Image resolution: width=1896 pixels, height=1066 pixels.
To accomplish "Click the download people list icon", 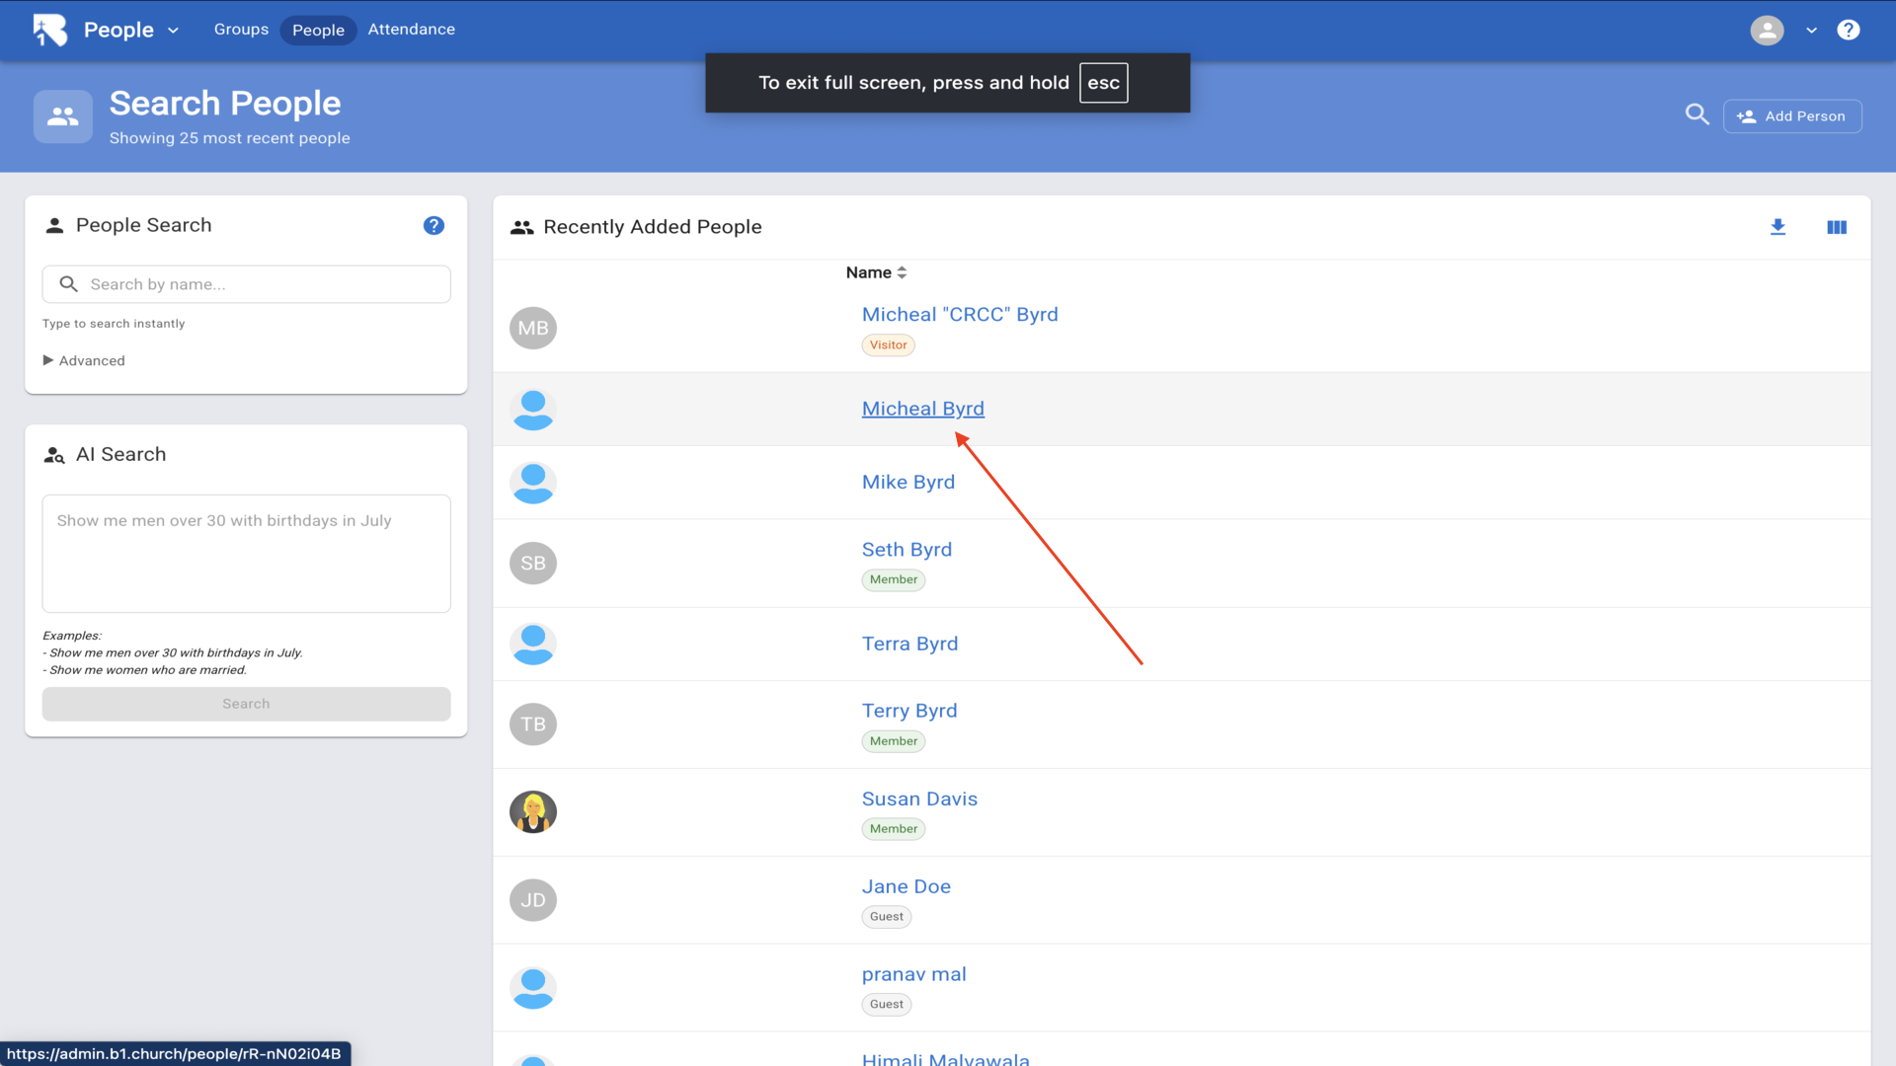I will [x=1777, y=227].
